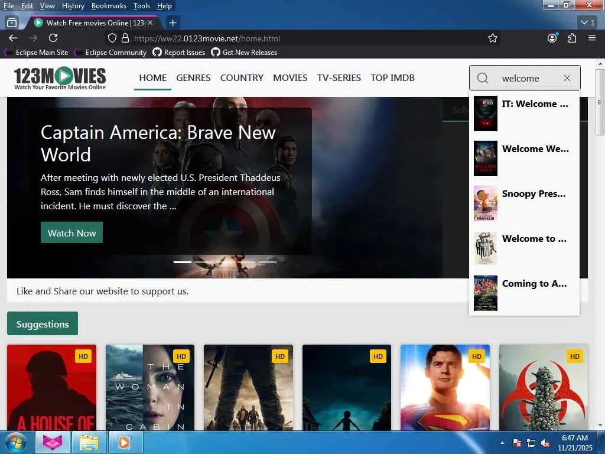Select Snoopy Pres... search result
This screenshot has width=605, height=454.
[525, 203]
